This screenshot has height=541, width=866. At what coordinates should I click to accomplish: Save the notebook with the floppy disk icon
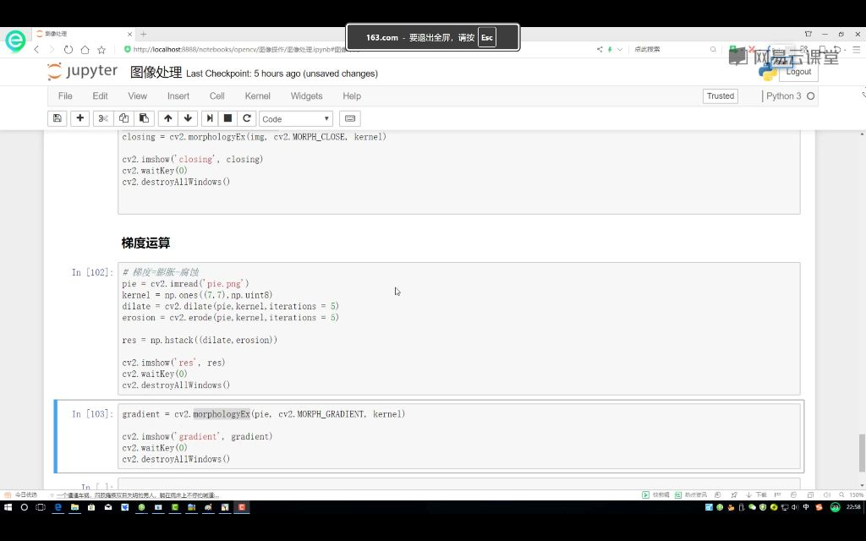57,118
